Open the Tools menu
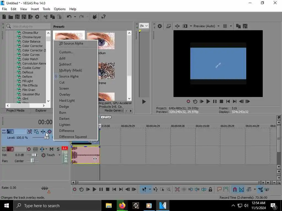Screen dimensions: 282x211 point(46,9)
